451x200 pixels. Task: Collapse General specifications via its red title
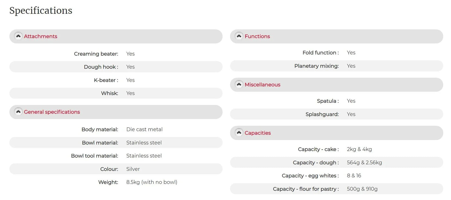pyautogui.click(x=52, y=112)
